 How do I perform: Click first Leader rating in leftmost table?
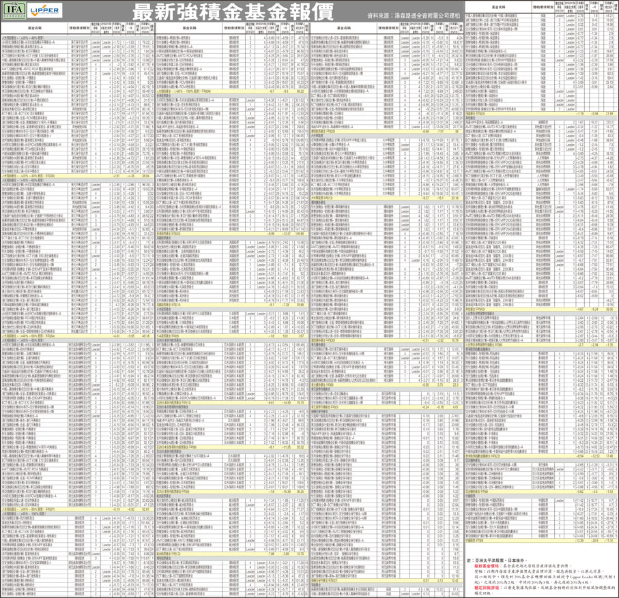pyautogui.click(x=96, y=41)
